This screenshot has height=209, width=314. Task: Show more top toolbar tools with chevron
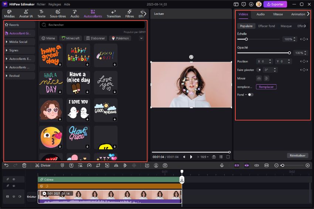(145, 14)
